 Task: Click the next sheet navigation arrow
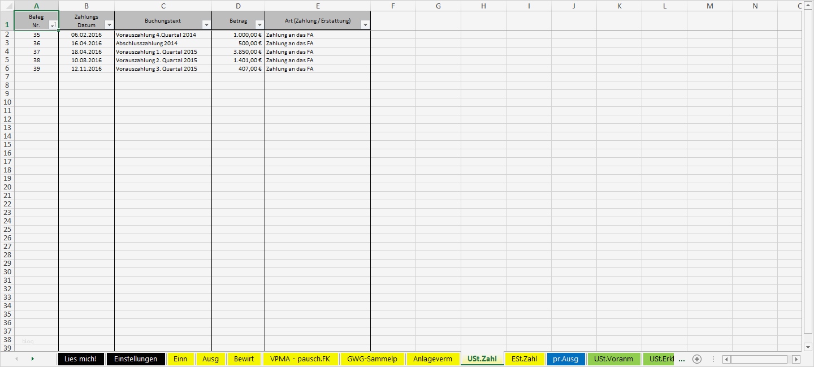32,359
